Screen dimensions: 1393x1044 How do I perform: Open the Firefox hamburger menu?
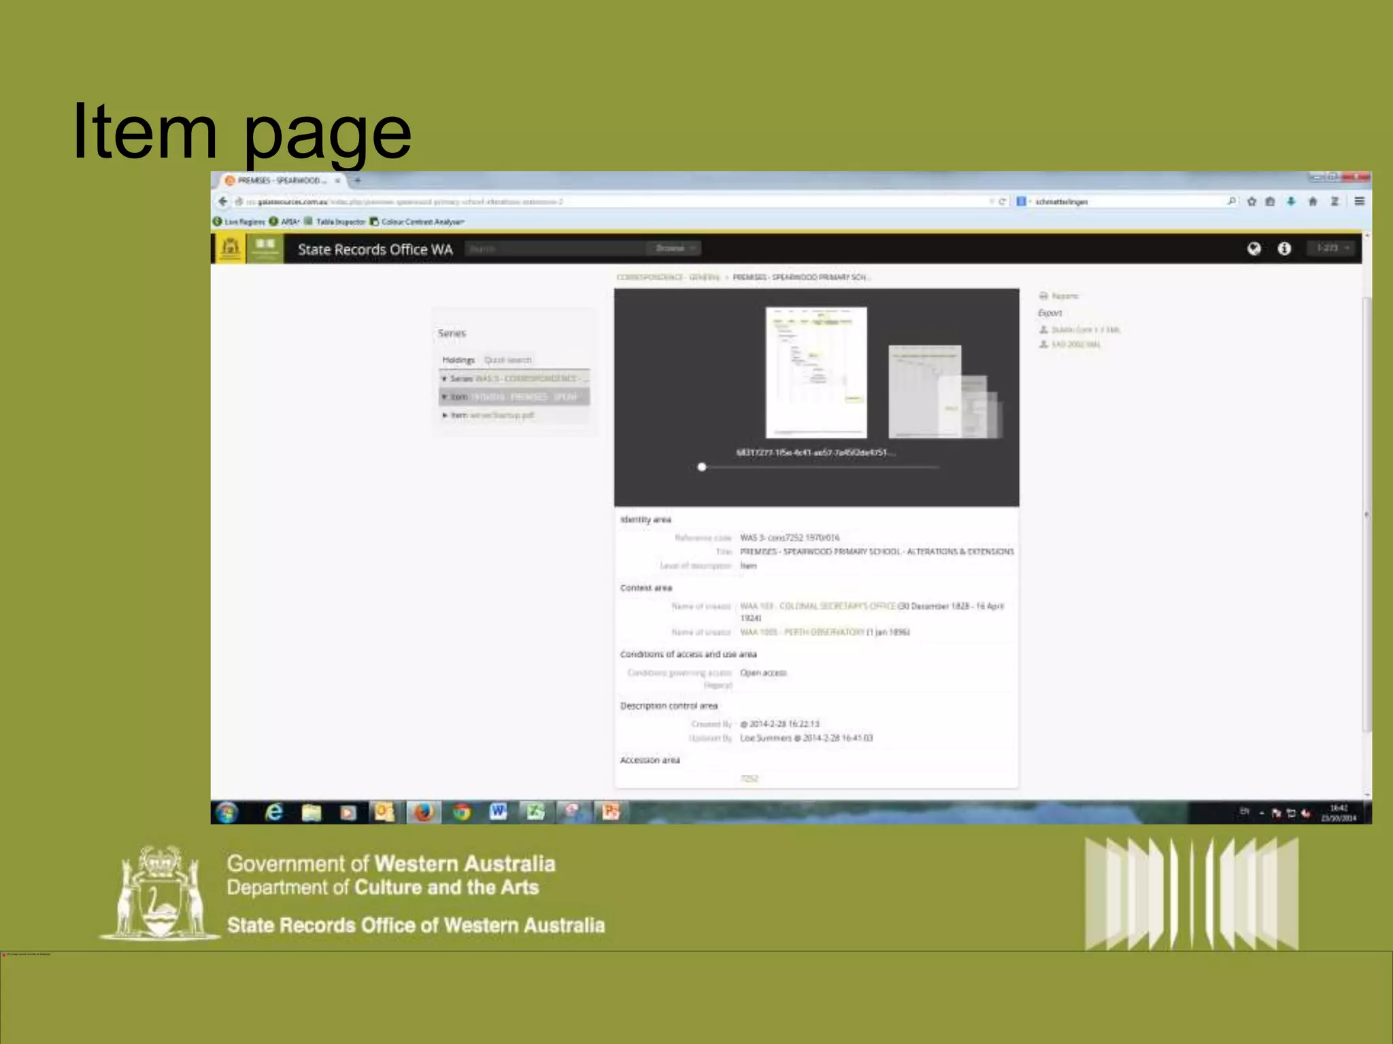click(x=1359, y=201)
